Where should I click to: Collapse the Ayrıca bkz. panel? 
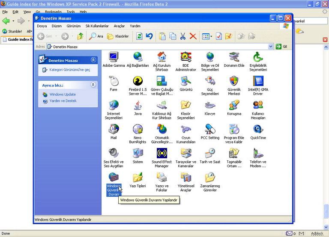coord(93,85)
